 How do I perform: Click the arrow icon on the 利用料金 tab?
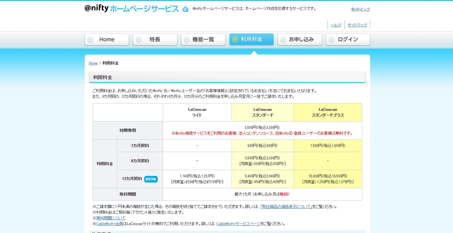point(235,39)
